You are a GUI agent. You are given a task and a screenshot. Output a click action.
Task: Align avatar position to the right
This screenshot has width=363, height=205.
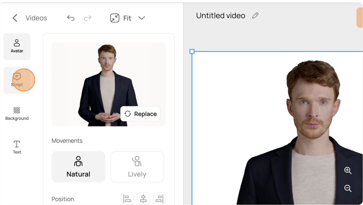tap(159, 199)
